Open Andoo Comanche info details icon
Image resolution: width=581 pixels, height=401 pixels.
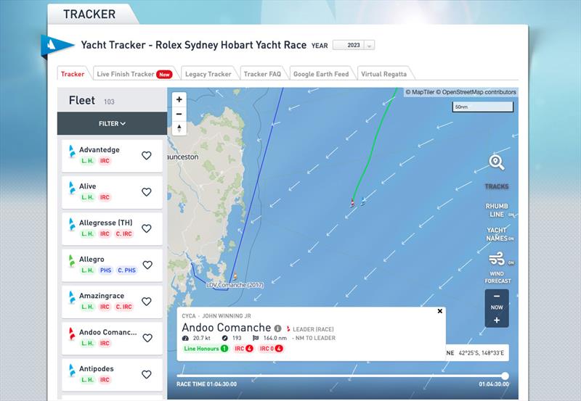pos(277,328)
